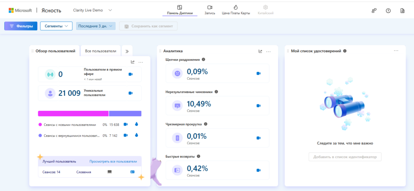Viewport: 414px width, 191px height.
Task: Grab the drag handle of Мой список удостоверений card
Action: [288, 51]
